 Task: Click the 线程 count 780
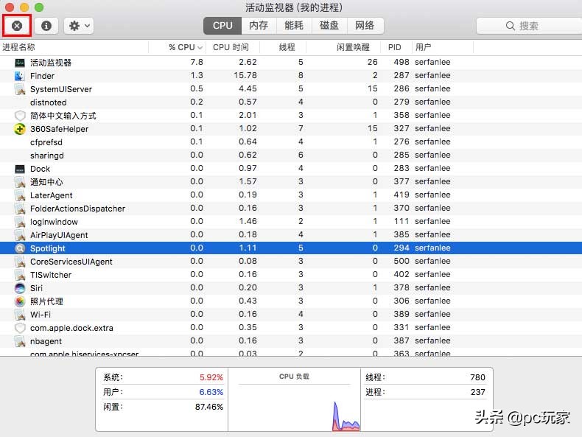point(477,377)
